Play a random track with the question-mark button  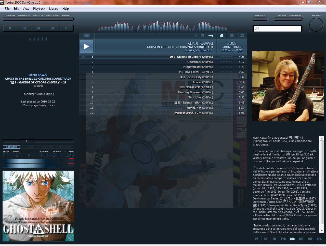point(66,28)
